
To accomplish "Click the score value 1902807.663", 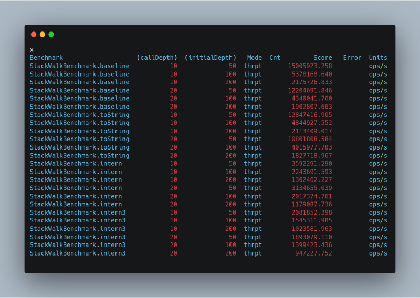I will point(312,107).
